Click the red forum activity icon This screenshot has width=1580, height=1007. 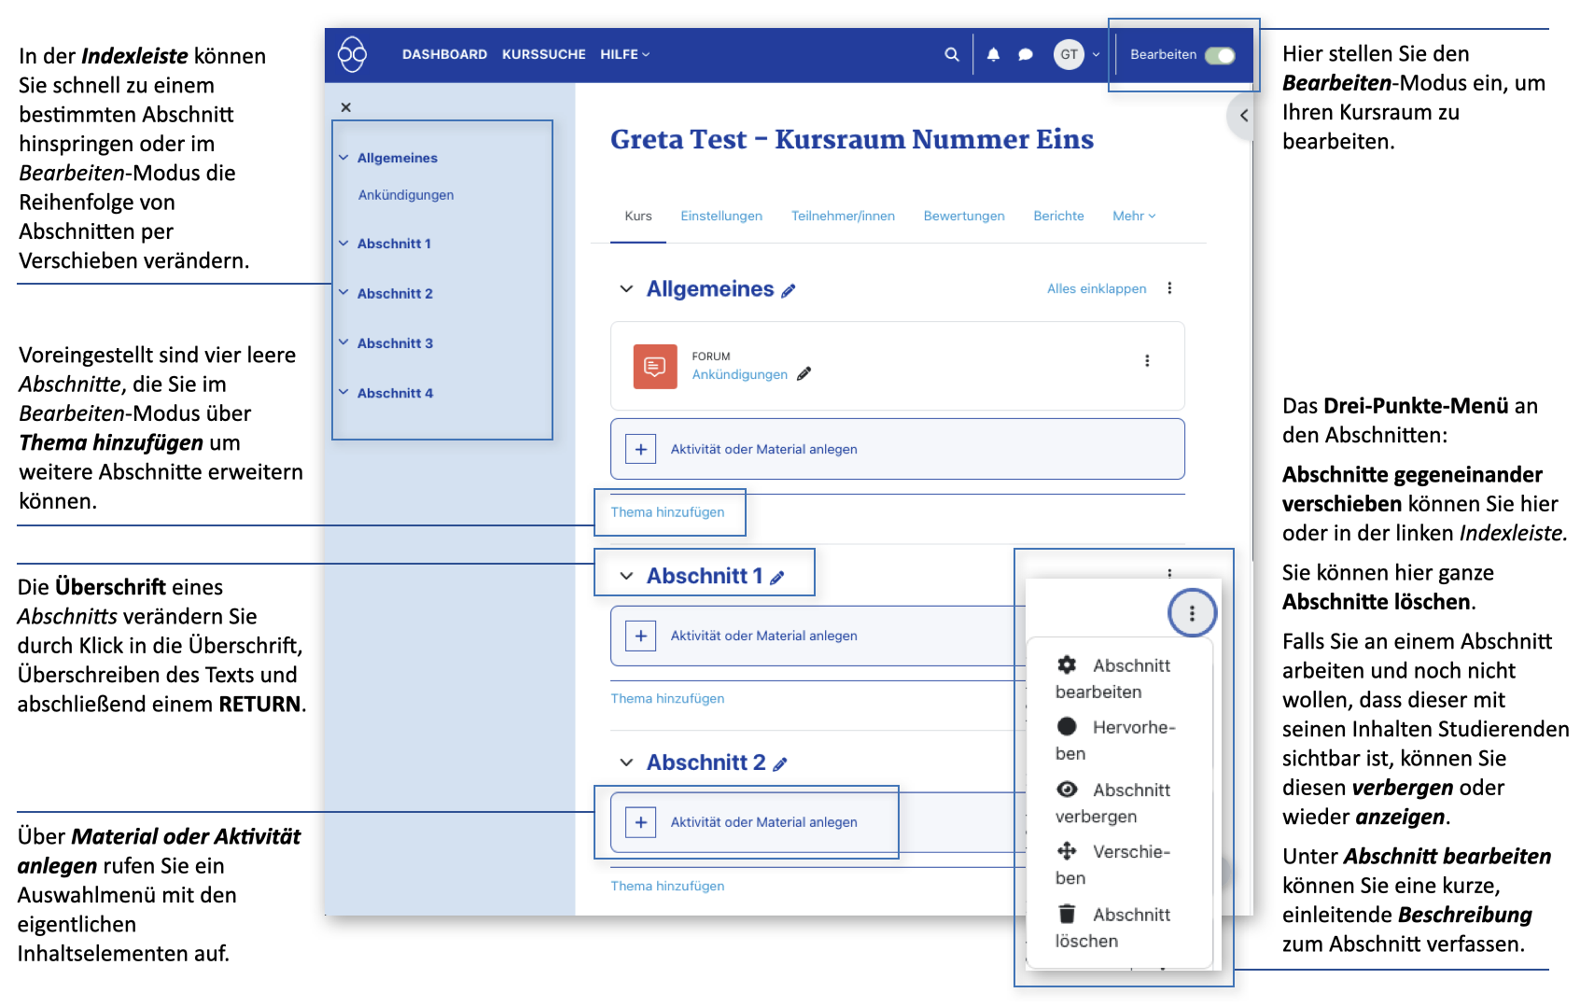pos(655,366)
